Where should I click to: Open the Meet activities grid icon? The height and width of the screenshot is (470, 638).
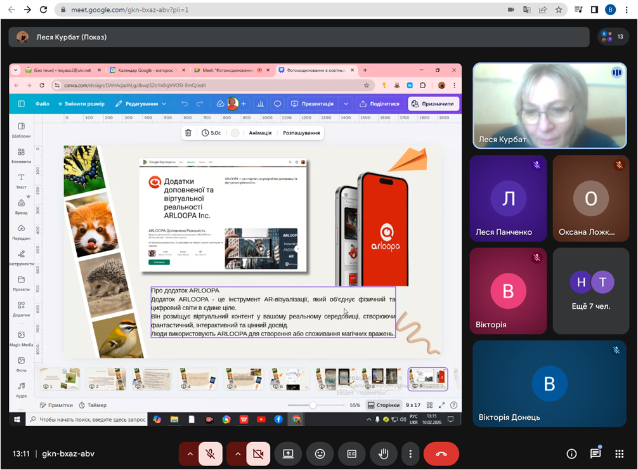tap(620, 454)
